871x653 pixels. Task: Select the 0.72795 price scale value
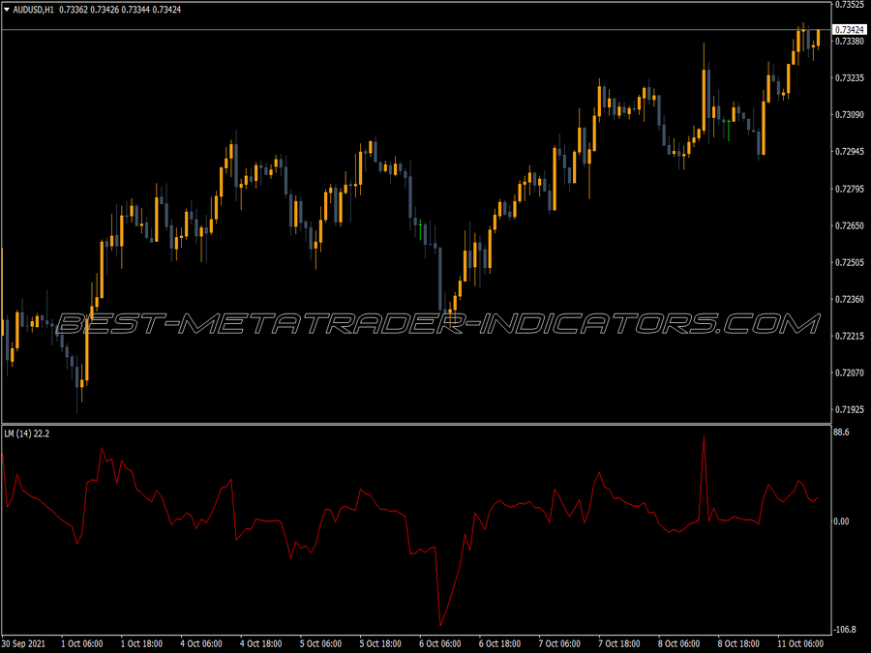pyautogui.click(x=850, y=189)
